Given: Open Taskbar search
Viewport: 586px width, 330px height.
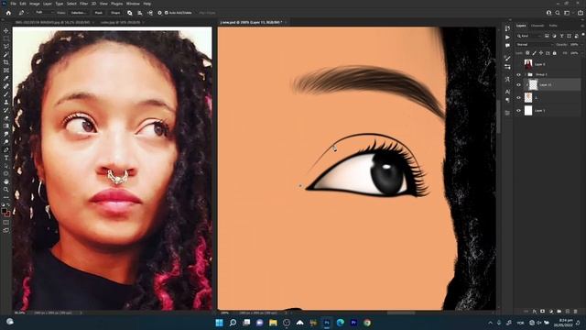Looking at the screenshot, I should [x=233, y=323].
